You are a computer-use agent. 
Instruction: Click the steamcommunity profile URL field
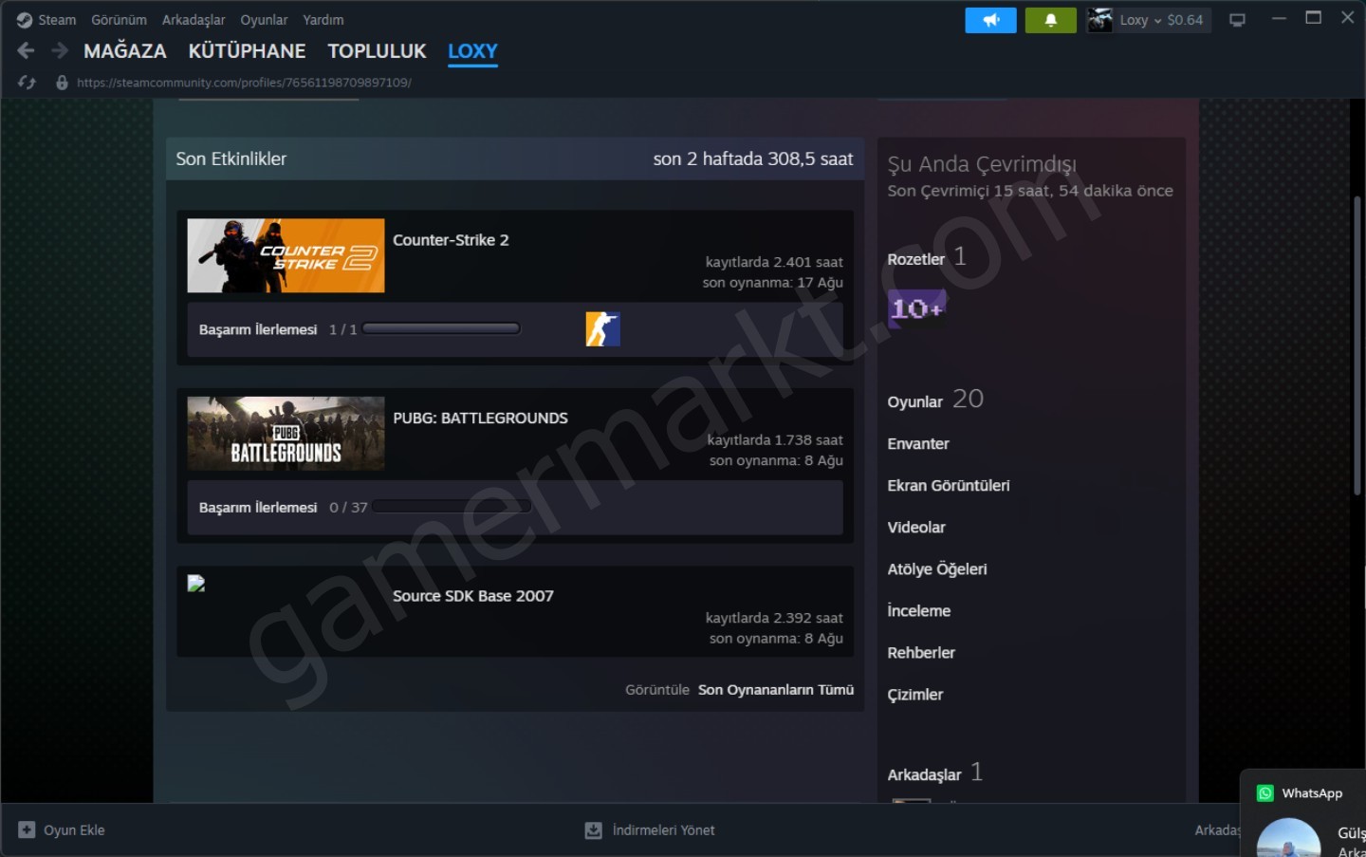[244, 83]
